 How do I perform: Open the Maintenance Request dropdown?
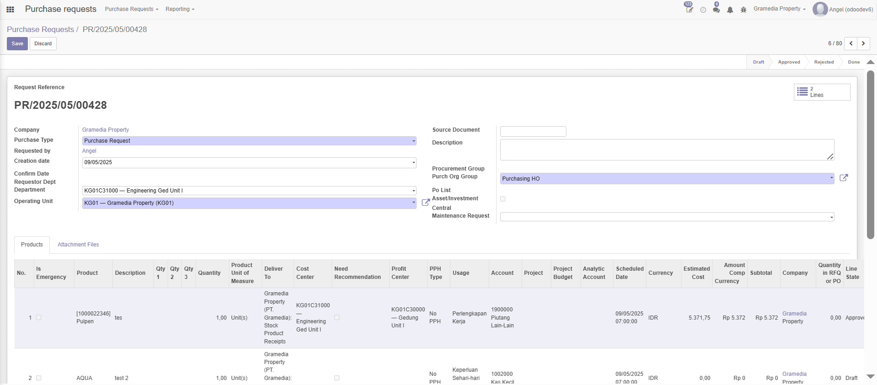click(667, 217)
